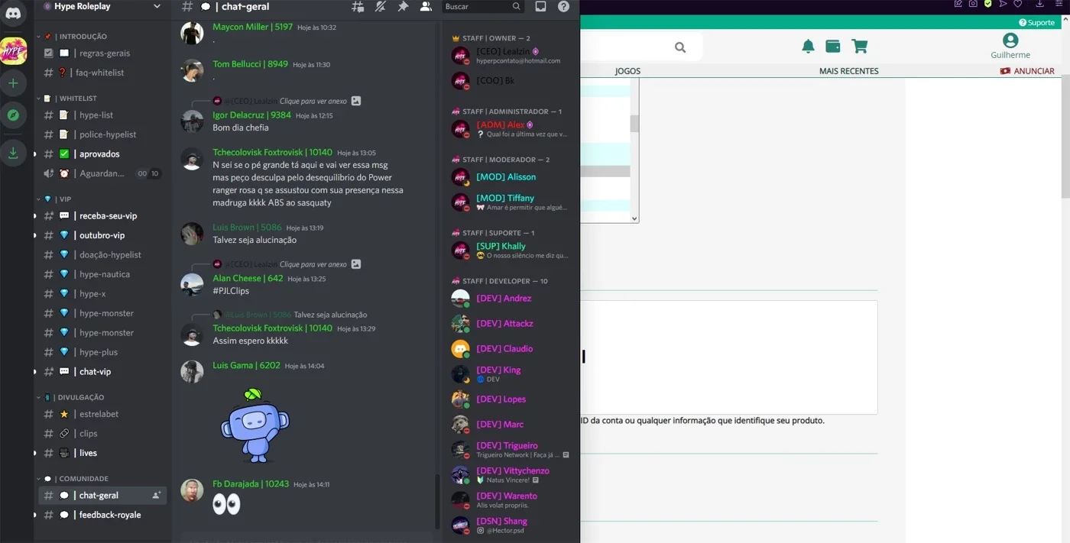Open wallet icon on website
The height and width of the screenshot is (543, 1070).
pos(833,47)
